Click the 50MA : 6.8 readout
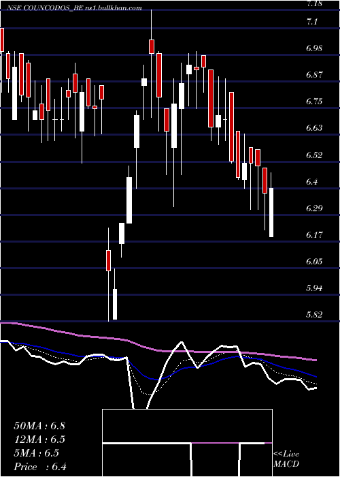 coord(39,426)
